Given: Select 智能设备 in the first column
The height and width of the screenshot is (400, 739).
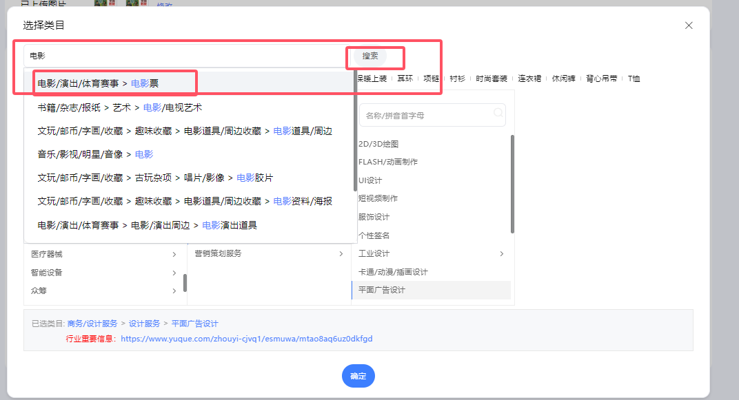Looking at the screenshot, I should coord(103,273).
